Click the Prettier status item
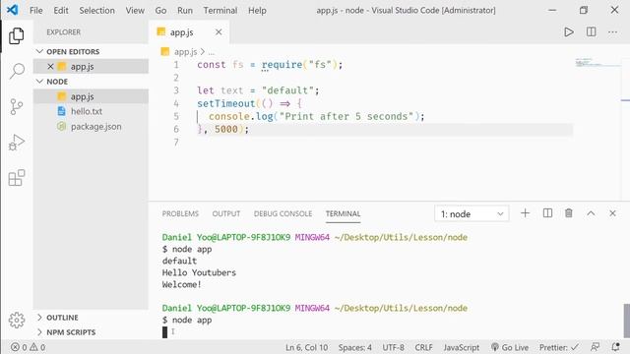 [x=559, y=347]
